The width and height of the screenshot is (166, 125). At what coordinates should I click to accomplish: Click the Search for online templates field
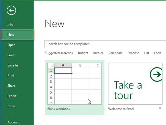click(105, 44)
